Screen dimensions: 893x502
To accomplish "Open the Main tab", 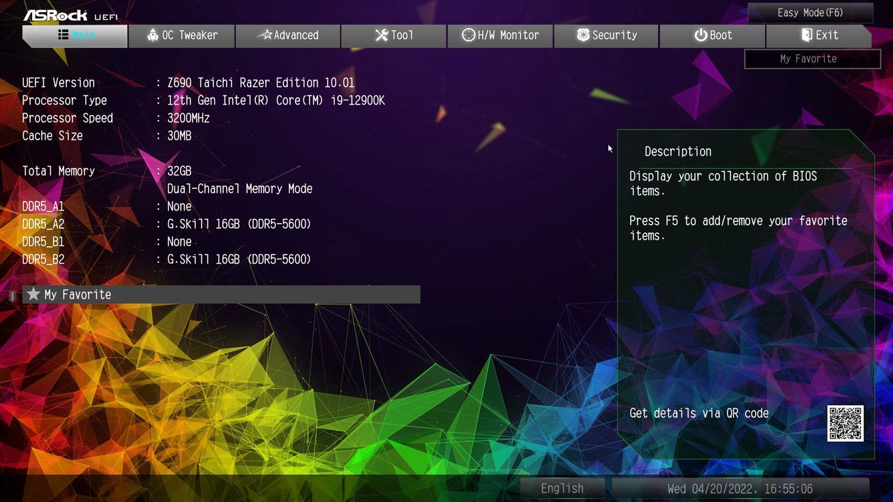I will click(x=75, y=36).
